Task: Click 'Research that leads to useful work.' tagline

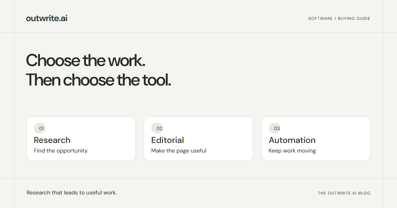Action: point(72,192)
